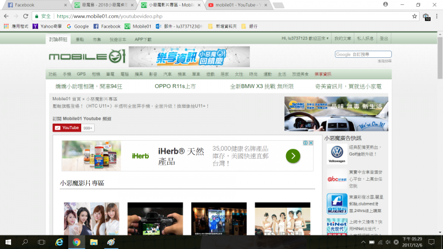Open the volume icon in system tray

click(x=388, y=242)
